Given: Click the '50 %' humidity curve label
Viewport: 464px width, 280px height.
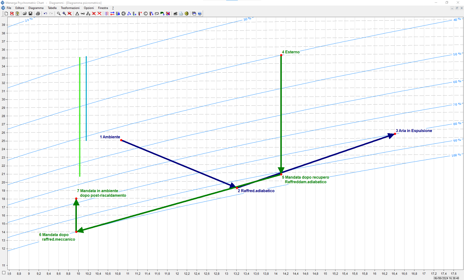Looking at the screenshot, I should pos(457,54).
